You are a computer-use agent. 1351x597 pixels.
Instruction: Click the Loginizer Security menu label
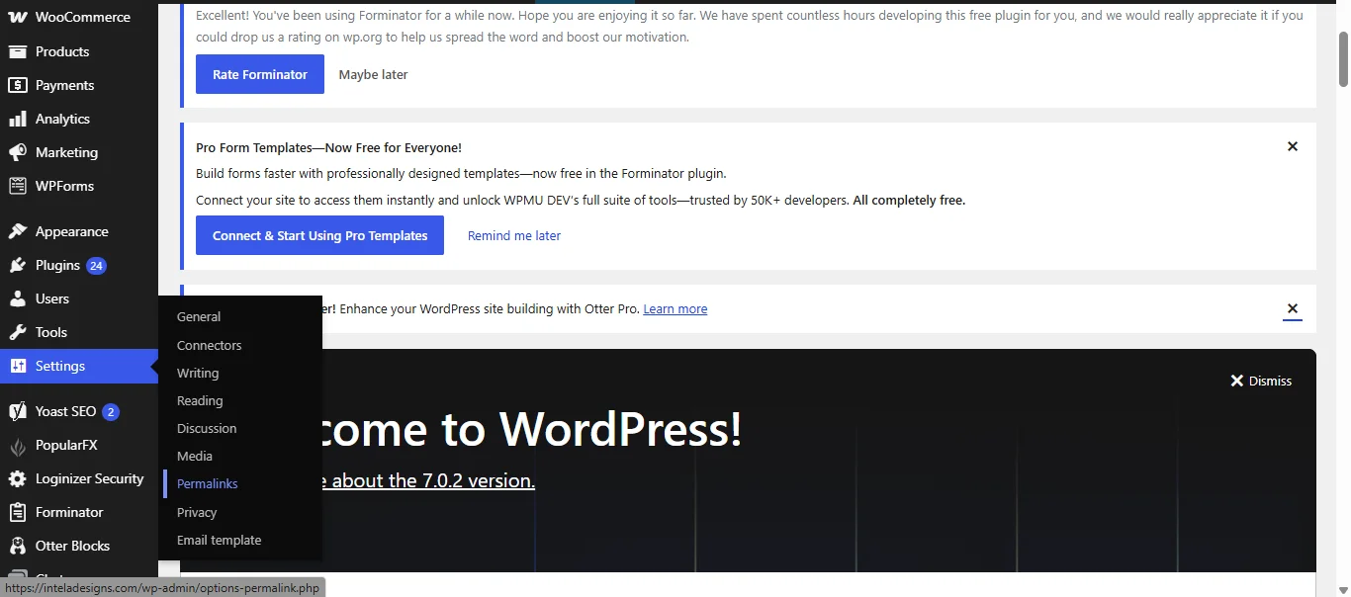tap(90, 478)
